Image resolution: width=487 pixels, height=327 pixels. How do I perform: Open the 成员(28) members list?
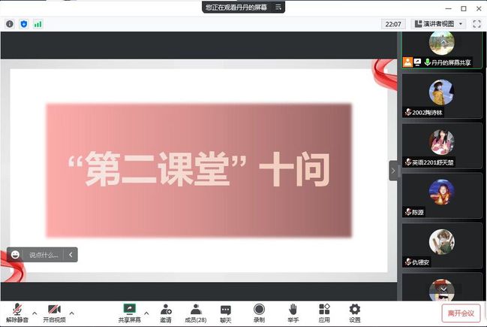coord(195,312)
